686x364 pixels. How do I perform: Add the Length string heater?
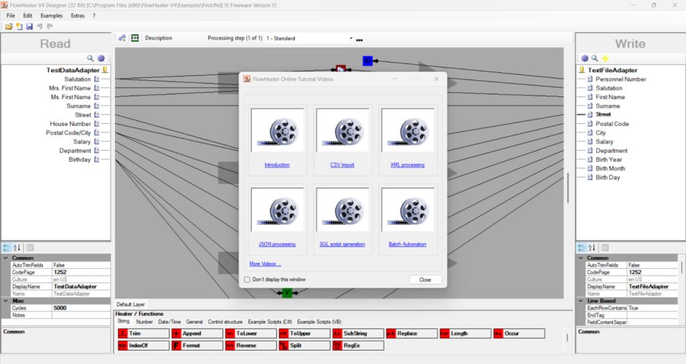pos(466,333)
